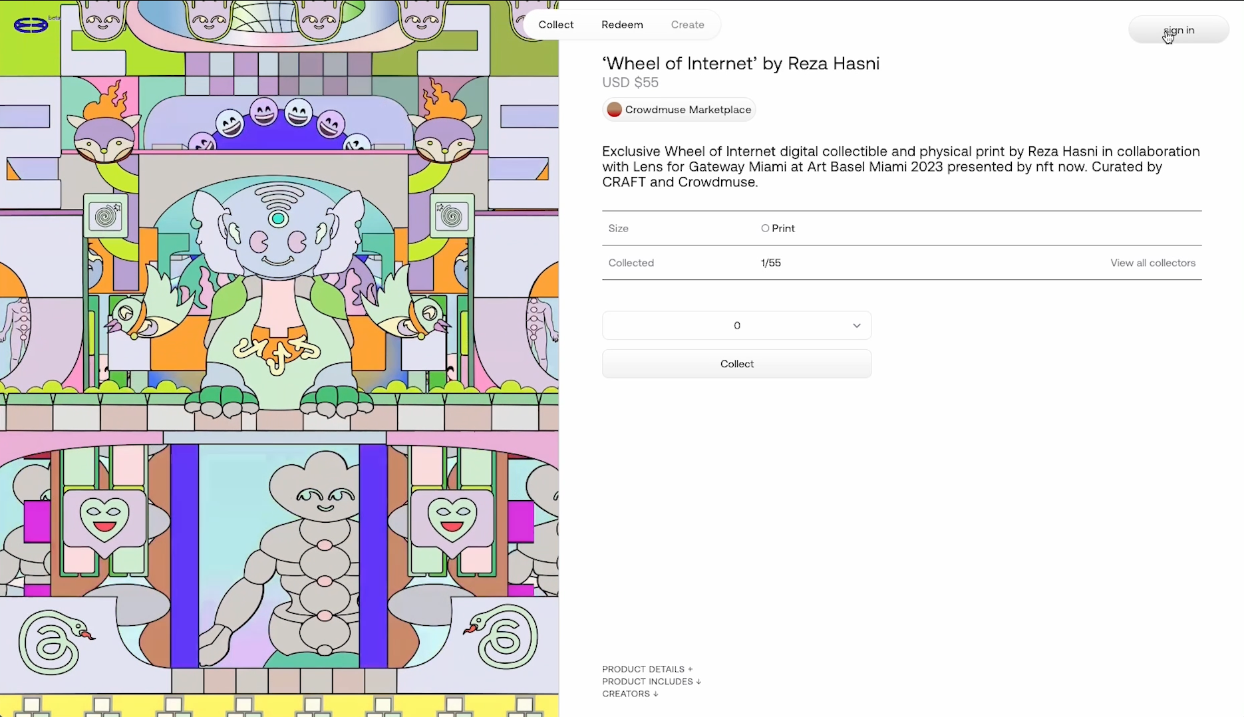Open the quantity dropdown showing 0
Screen dimensions: 1244x717
pyautogui.click(x=736, y=326)
